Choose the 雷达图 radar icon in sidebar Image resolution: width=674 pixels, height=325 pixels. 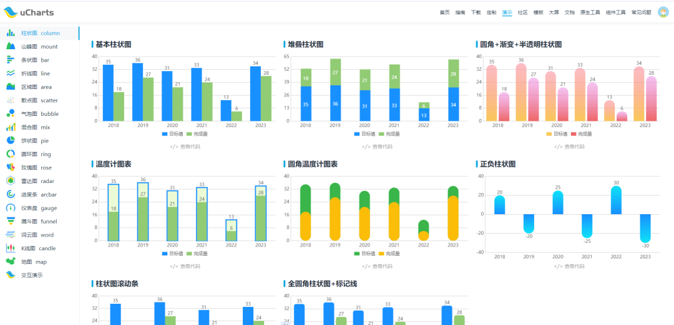click(11, 181)
